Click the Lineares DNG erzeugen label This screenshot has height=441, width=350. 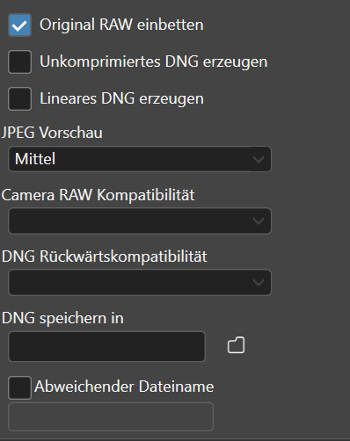click(x=121, y=98)
